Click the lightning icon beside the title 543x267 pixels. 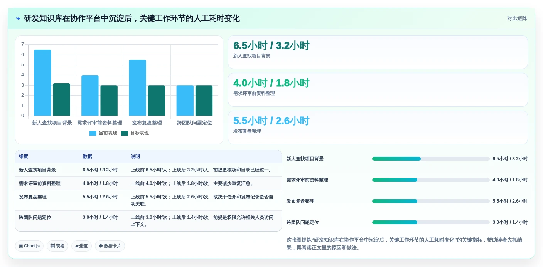(18, 18)
